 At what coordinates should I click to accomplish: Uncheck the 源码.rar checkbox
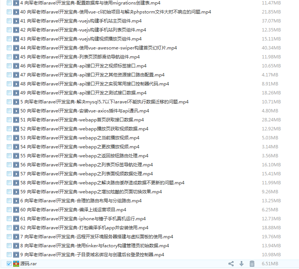tap(9, 264)
